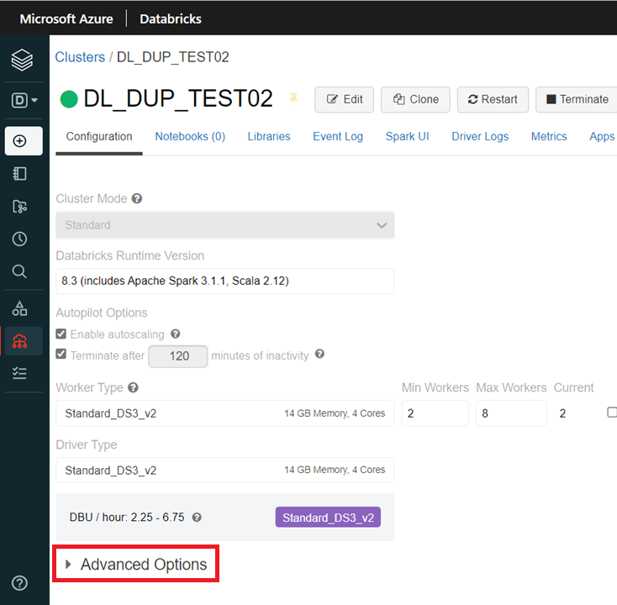
Task: Click the Databricks layered logo icon
Action: pos(22,60)
